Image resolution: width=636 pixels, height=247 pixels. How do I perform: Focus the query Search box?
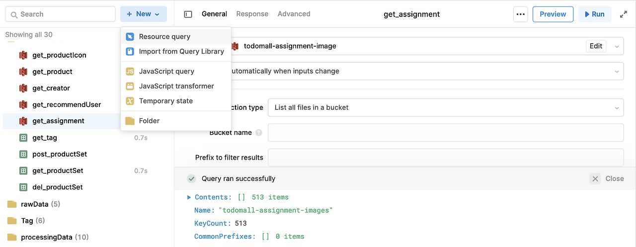(x=60, y=14)
